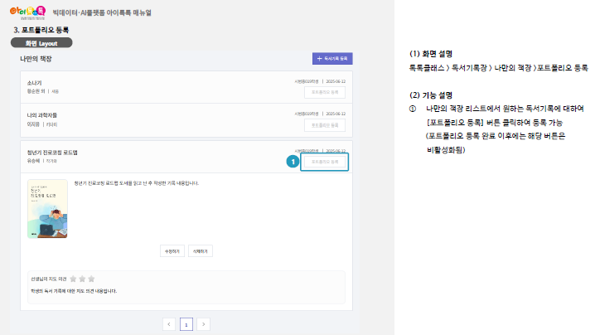This screenshot has width=595, height=335.
Task: Click the 화면 Layout label
Action: point(42,41)
